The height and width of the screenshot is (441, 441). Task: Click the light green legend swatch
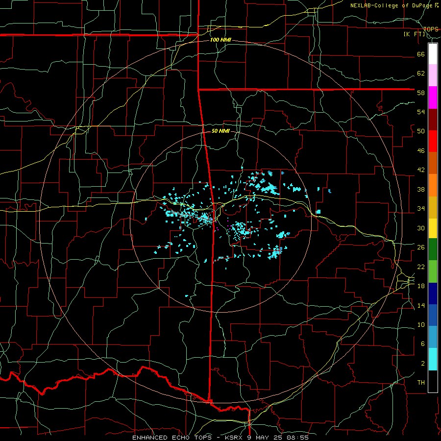[x=433, y=271]
